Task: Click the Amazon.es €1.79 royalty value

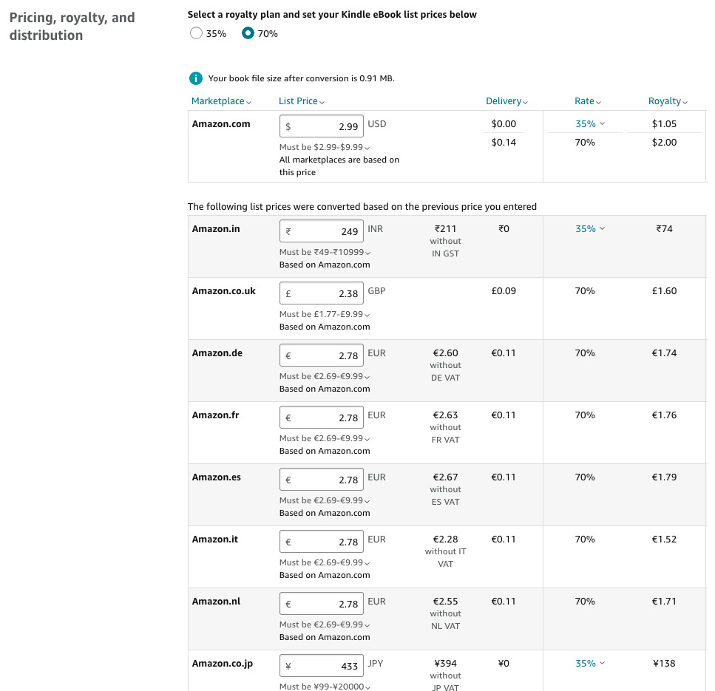Action: [665, 477]
